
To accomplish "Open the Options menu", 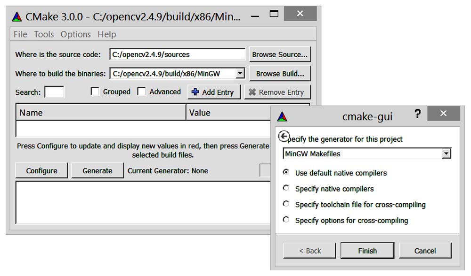I will 76,34.
